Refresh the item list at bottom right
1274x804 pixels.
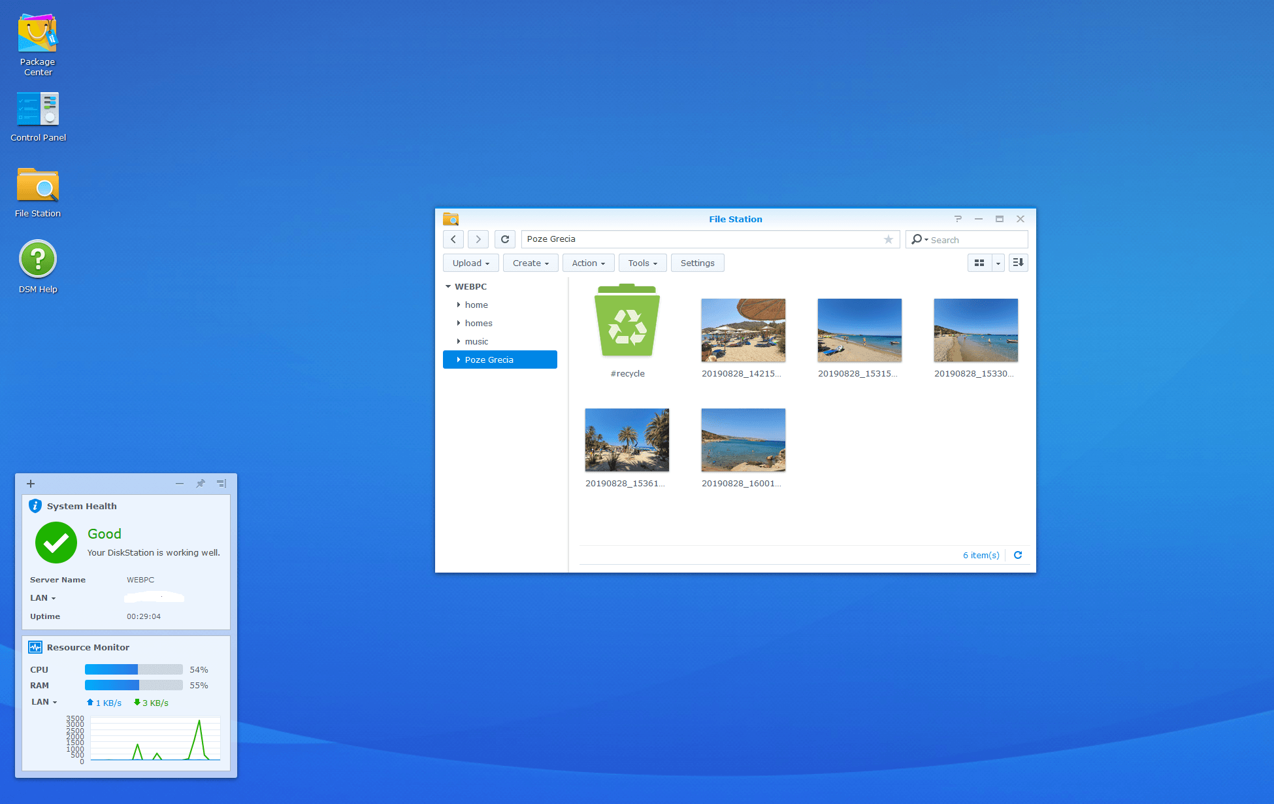[1018, 555]
